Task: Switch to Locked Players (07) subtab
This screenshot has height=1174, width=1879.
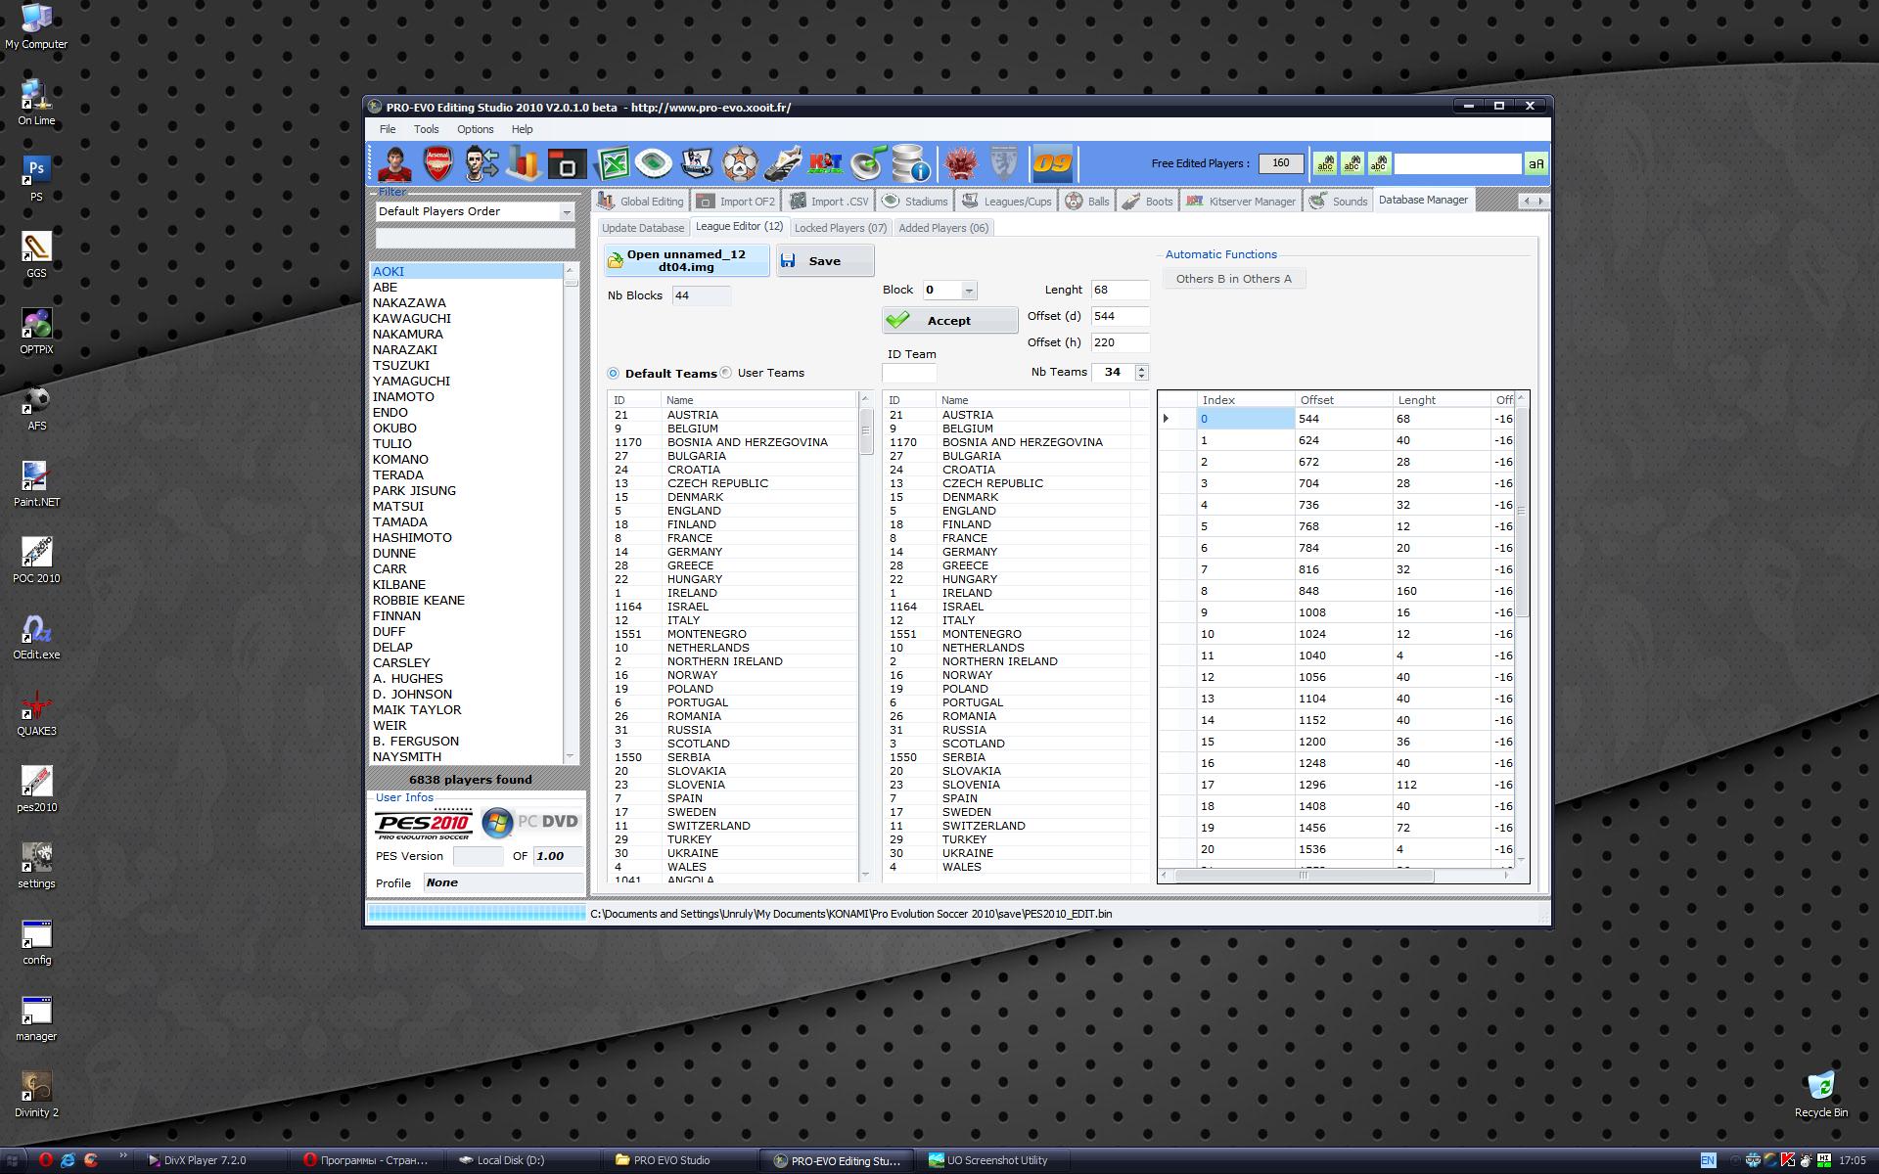Action: pos(840,228)
